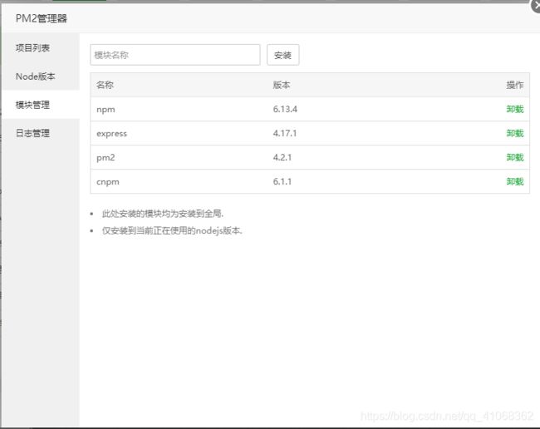Click the 安装 button

(x=282, y=55)
